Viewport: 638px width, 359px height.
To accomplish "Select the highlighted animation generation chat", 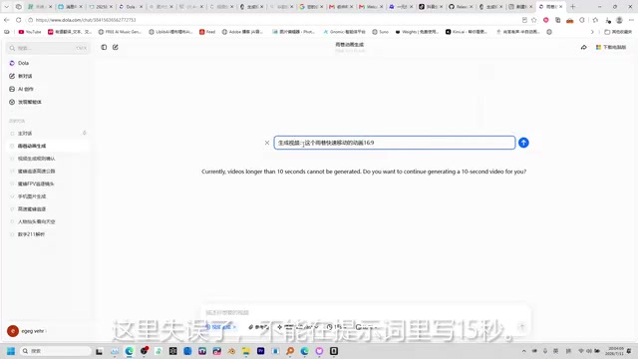I will click(47, 147).
